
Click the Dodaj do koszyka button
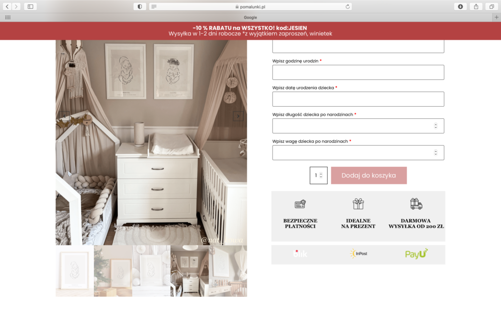click(x=369, y=176)
